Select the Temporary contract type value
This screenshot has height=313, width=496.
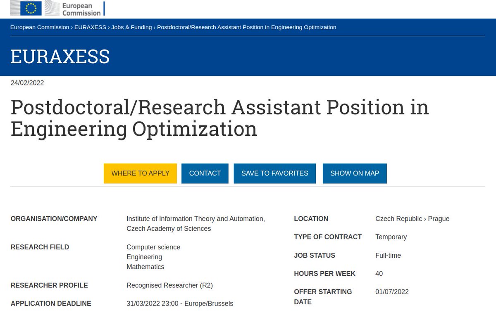(x=391, y=237)
